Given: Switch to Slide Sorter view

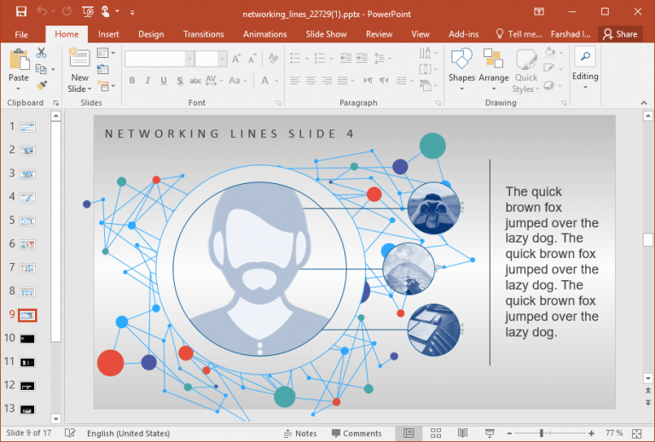Looking at the screenshot, I should 436,433.
